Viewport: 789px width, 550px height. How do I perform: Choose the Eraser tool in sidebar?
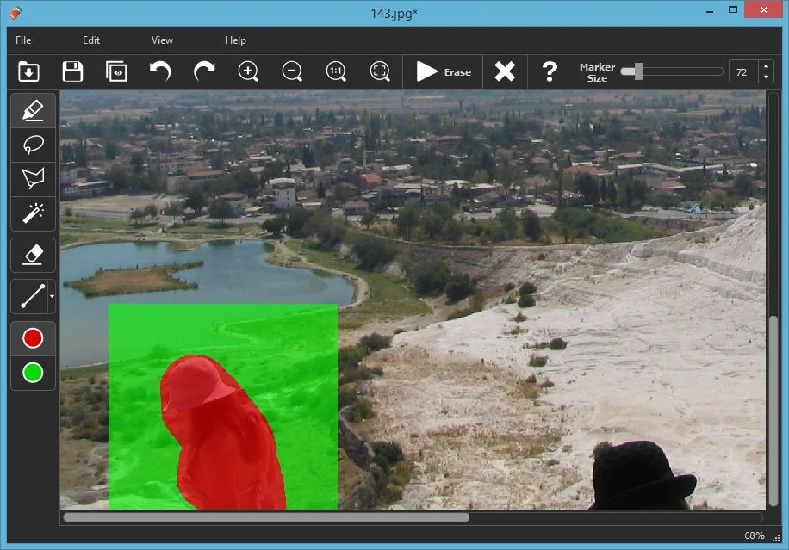tap(33, 254)
